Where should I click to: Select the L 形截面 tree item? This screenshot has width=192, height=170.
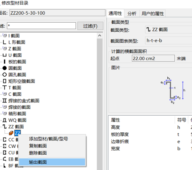click(17, 42)
